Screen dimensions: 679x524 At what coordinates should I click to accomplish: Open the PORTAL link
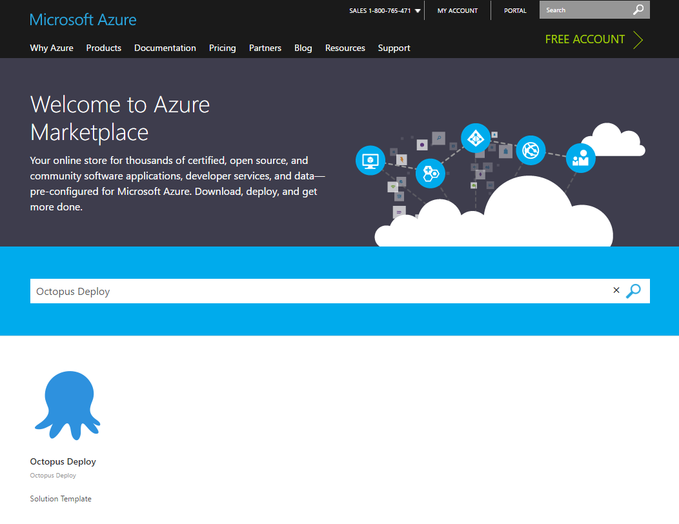point(515,11)
